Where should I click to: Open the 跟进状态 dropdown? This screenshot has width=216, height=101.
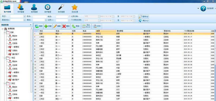[25, 20]
